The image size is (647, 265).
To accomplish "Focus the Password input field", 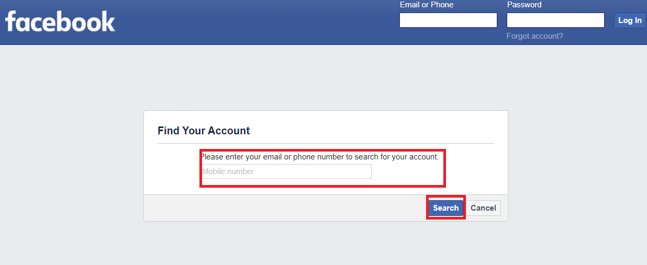I will 555,20.
